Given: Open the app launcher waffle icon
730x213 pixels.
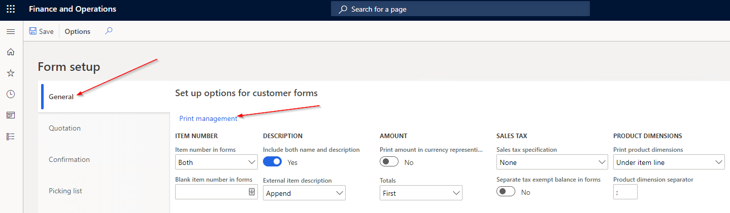Looking at the screenshot, I should [11, 9].
